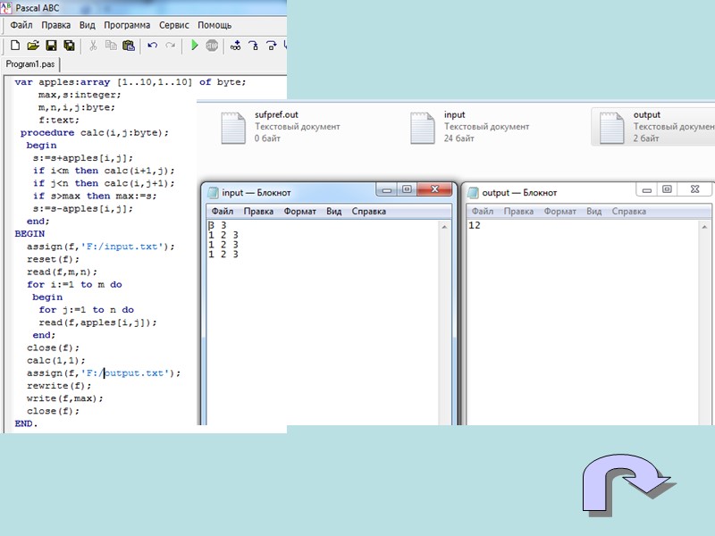This screenshot has height=536, width=715.
Task: Click the '12' value in output Notepad
Action: point(475,226)
